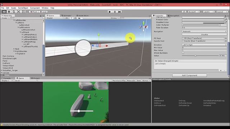Open the GameObject menu
Screen dimensions: 230x129
[x=23, y=8]
